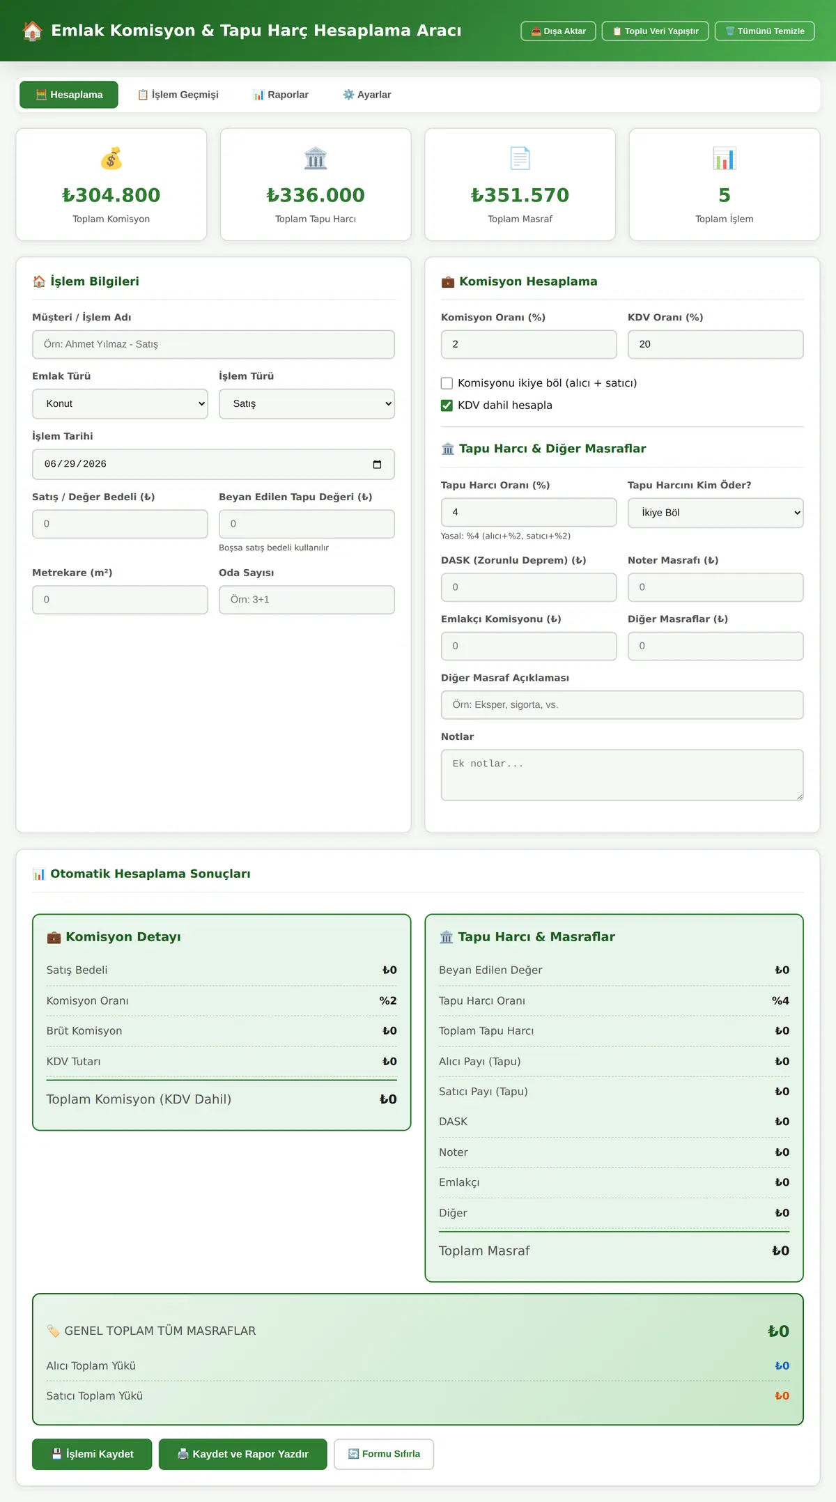Click Toplu Veri Yapıştır button
Viewport: 836px width, 1502px height.
click(656, 31)
